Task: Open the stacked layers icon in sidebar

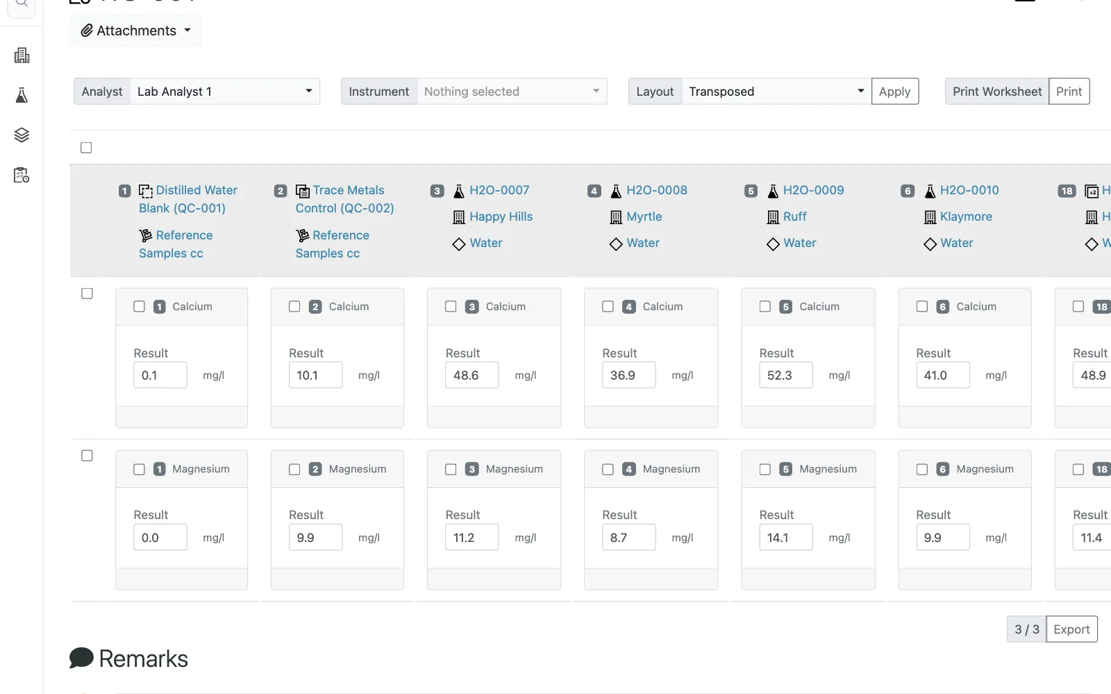Action: pyautogui.click(x=22, y=135)
